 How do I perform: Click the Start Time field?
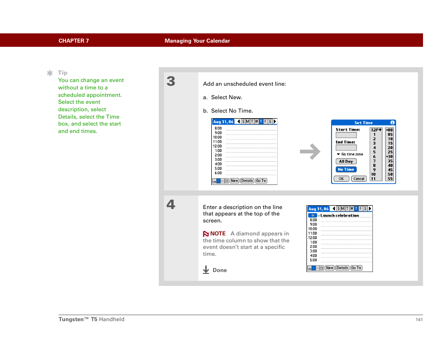coord(346,135)
